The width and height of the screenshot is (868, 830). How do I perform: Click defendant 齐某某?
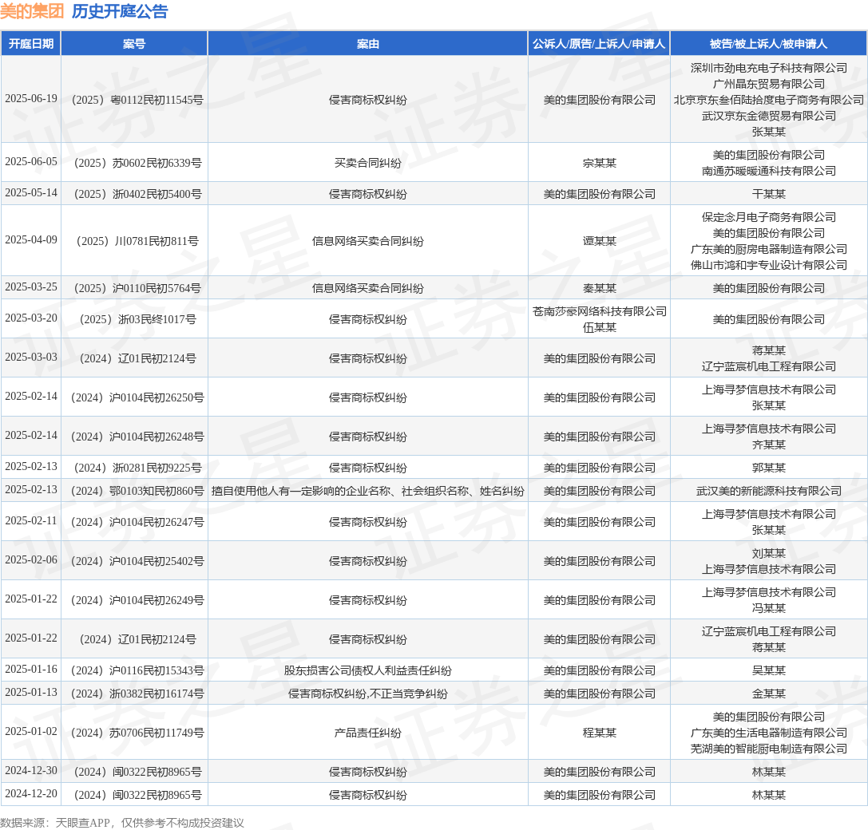[x=768, y=445]
